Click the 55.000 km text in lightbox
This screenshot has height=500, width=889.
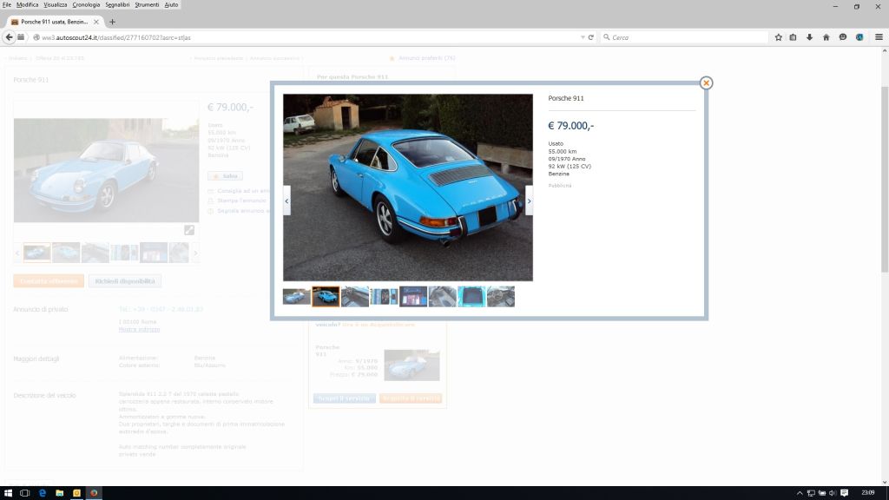(x=563, y=151)
